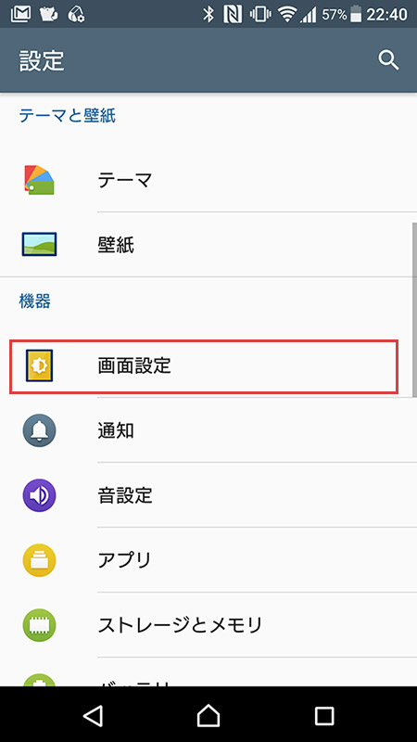Open the テーマ text entry

tap(125, 180)
